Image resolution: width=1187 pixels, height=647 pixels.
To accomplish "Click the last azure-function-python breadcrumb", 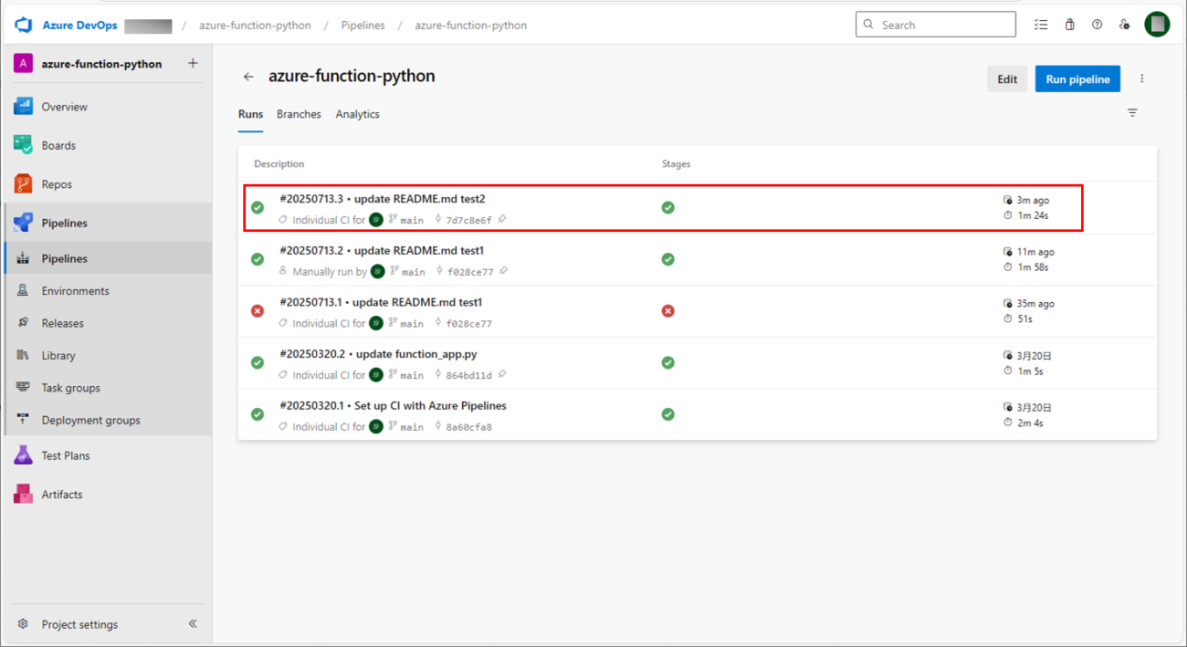I will tap(471, 26).
